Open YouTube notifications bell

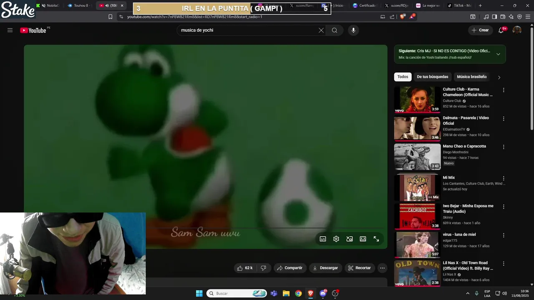501,30
